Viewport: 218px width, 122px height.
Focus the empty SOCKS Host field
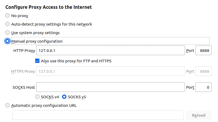[x=110, y=87]
